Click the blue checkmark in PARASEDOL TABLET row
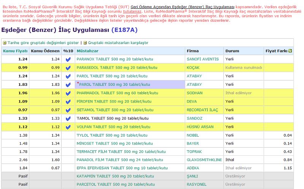The width and height of the screenshot is (304, 189). tap(68, 68)
